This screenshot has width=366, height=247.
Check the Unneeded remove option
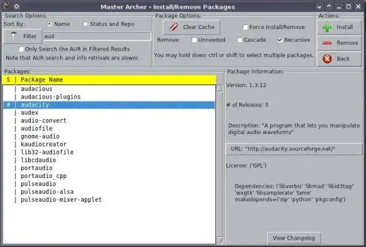[x=194, y=40]
